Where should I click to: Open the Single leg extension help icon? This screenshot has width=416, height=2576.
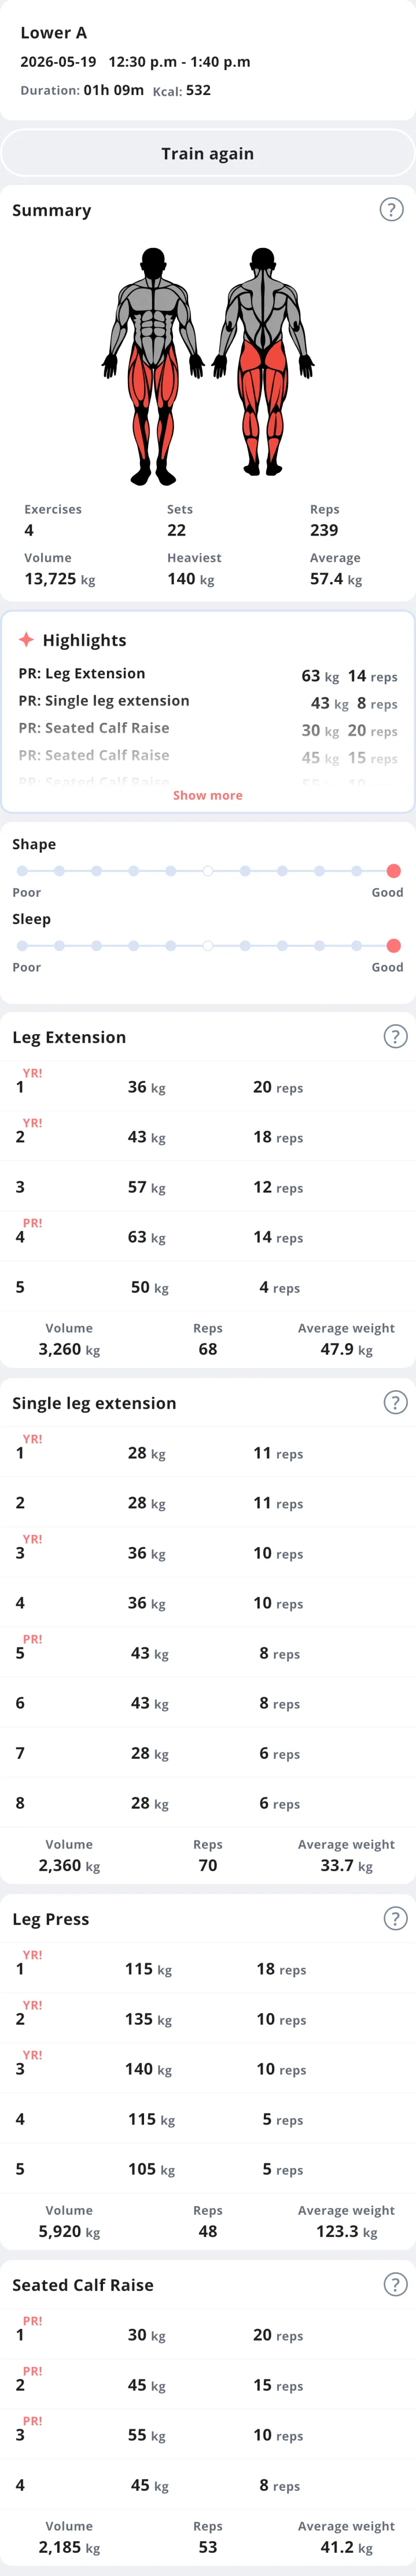click(x=395, y=1402)
